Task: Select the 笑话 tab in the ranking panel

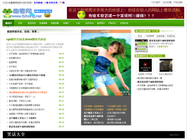Action: click(140, 36)
